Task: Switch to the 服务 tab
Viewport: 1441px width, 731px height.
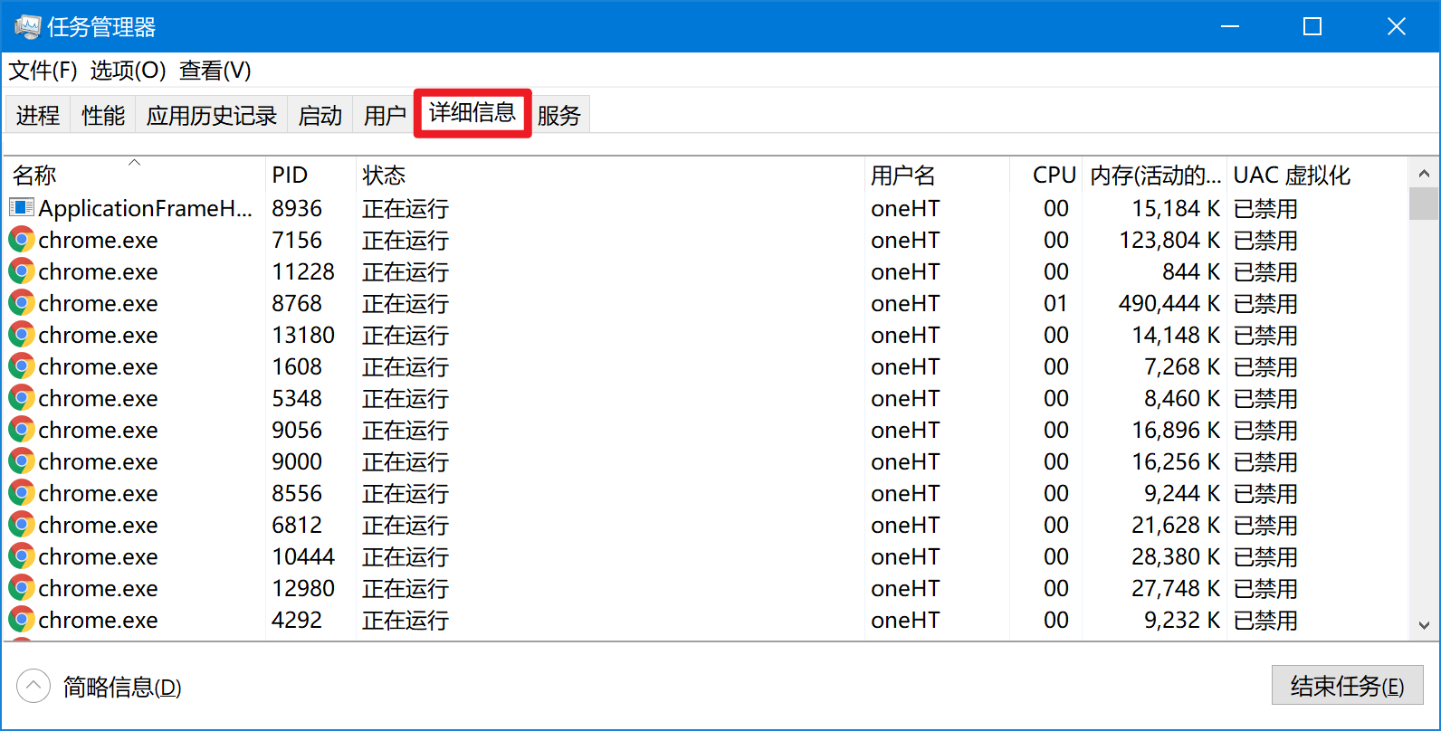Action: (x=559, y=116)
